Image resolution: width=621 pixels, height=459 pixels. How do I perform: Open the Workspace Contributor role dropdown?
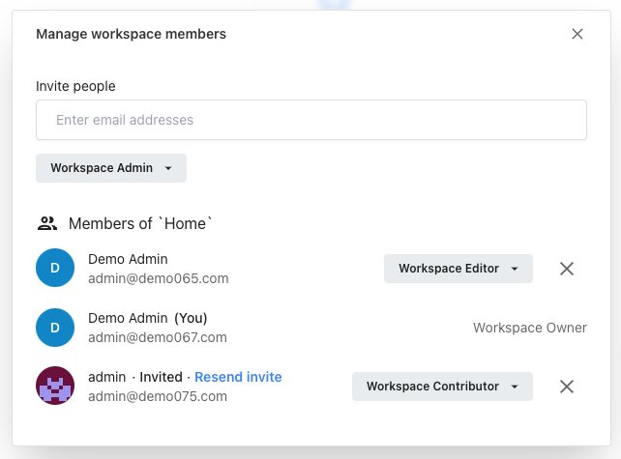(x=441, y=387)
